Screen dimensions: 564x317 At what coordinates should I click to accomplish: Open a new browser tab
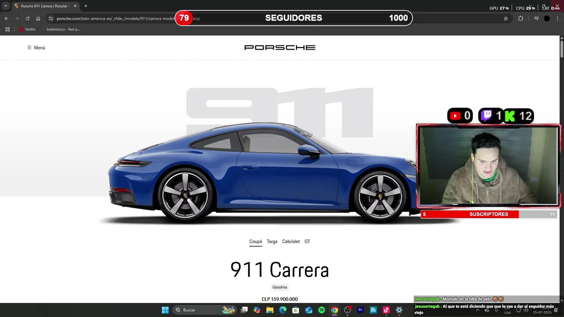tap(85, 6)
